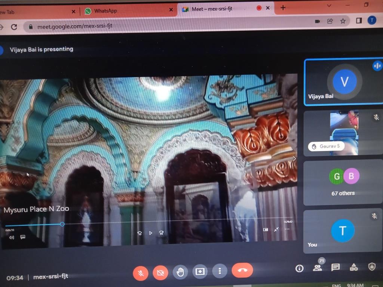The image size is (383, 287).
Task: Unmute microphone in Meet controls
Action: (141, 273)
